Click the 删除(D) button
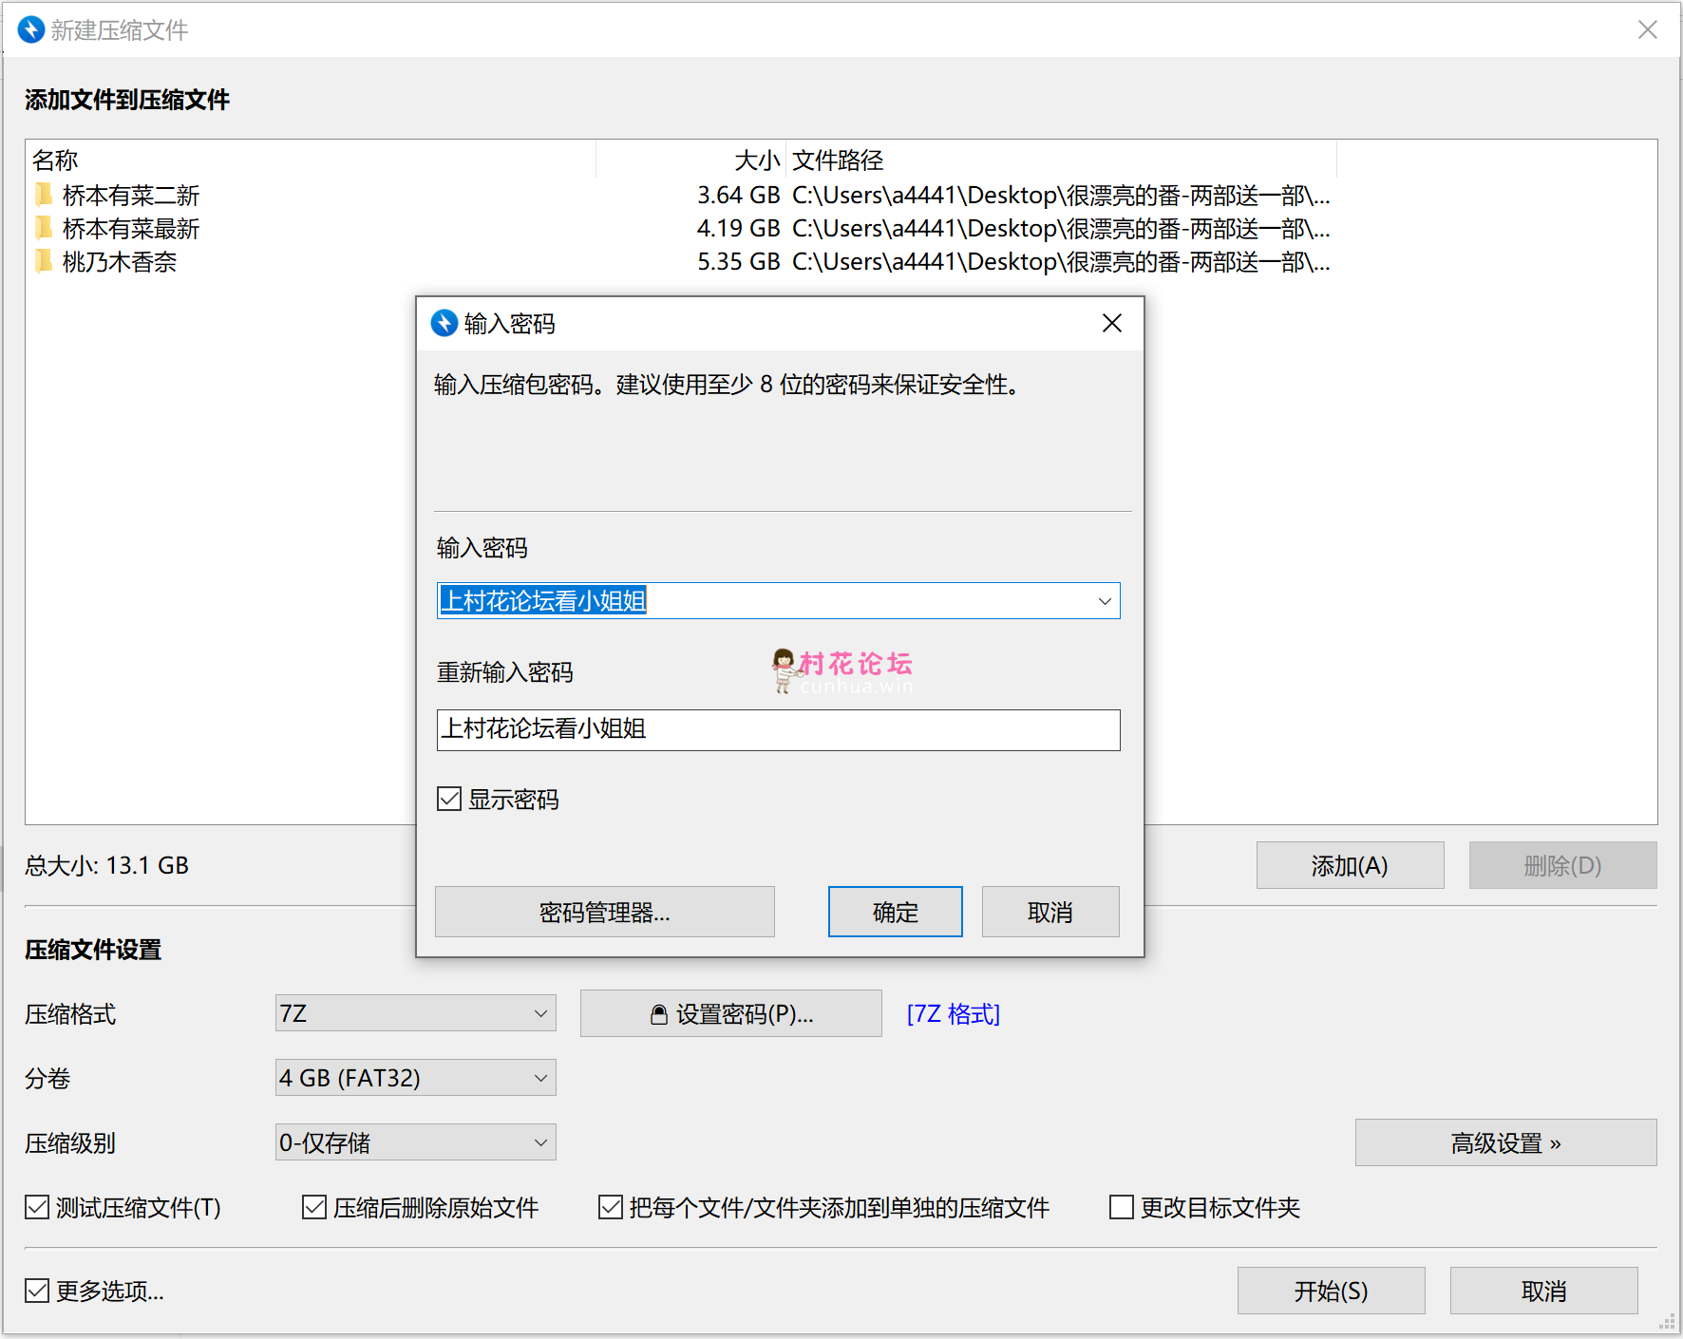Screen dimensions: 1683x1339 (x=1562, y=865)
